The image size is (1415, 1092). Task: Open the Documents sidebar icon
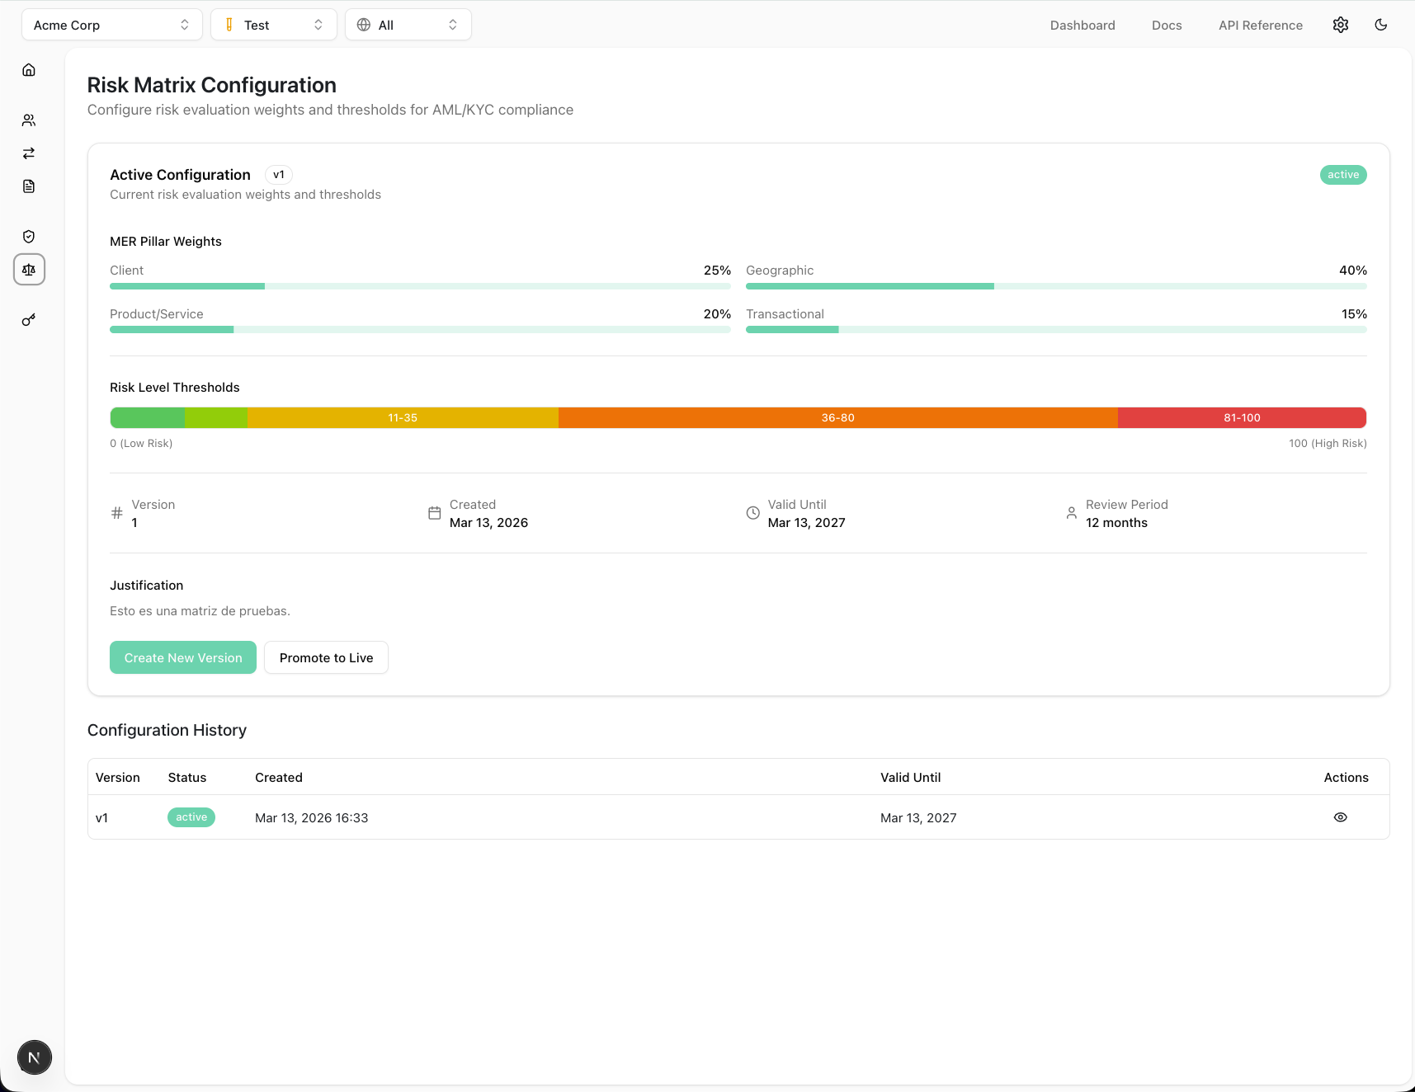pos(29,186)
